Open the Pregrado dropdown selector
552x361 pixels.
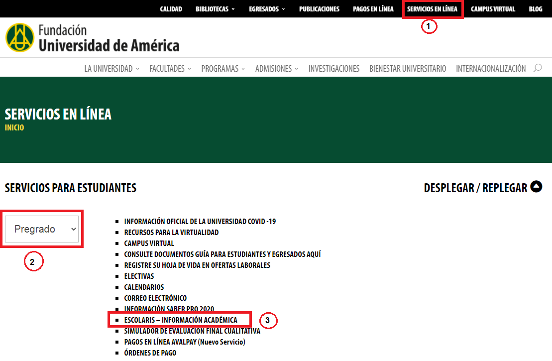(x=42, y=229)
